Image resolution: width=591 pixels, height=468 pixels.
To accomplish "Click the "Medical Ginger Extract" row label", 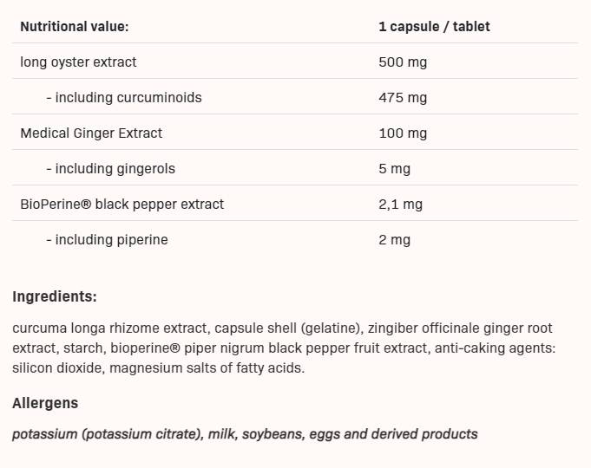I will tap(91, 133).
